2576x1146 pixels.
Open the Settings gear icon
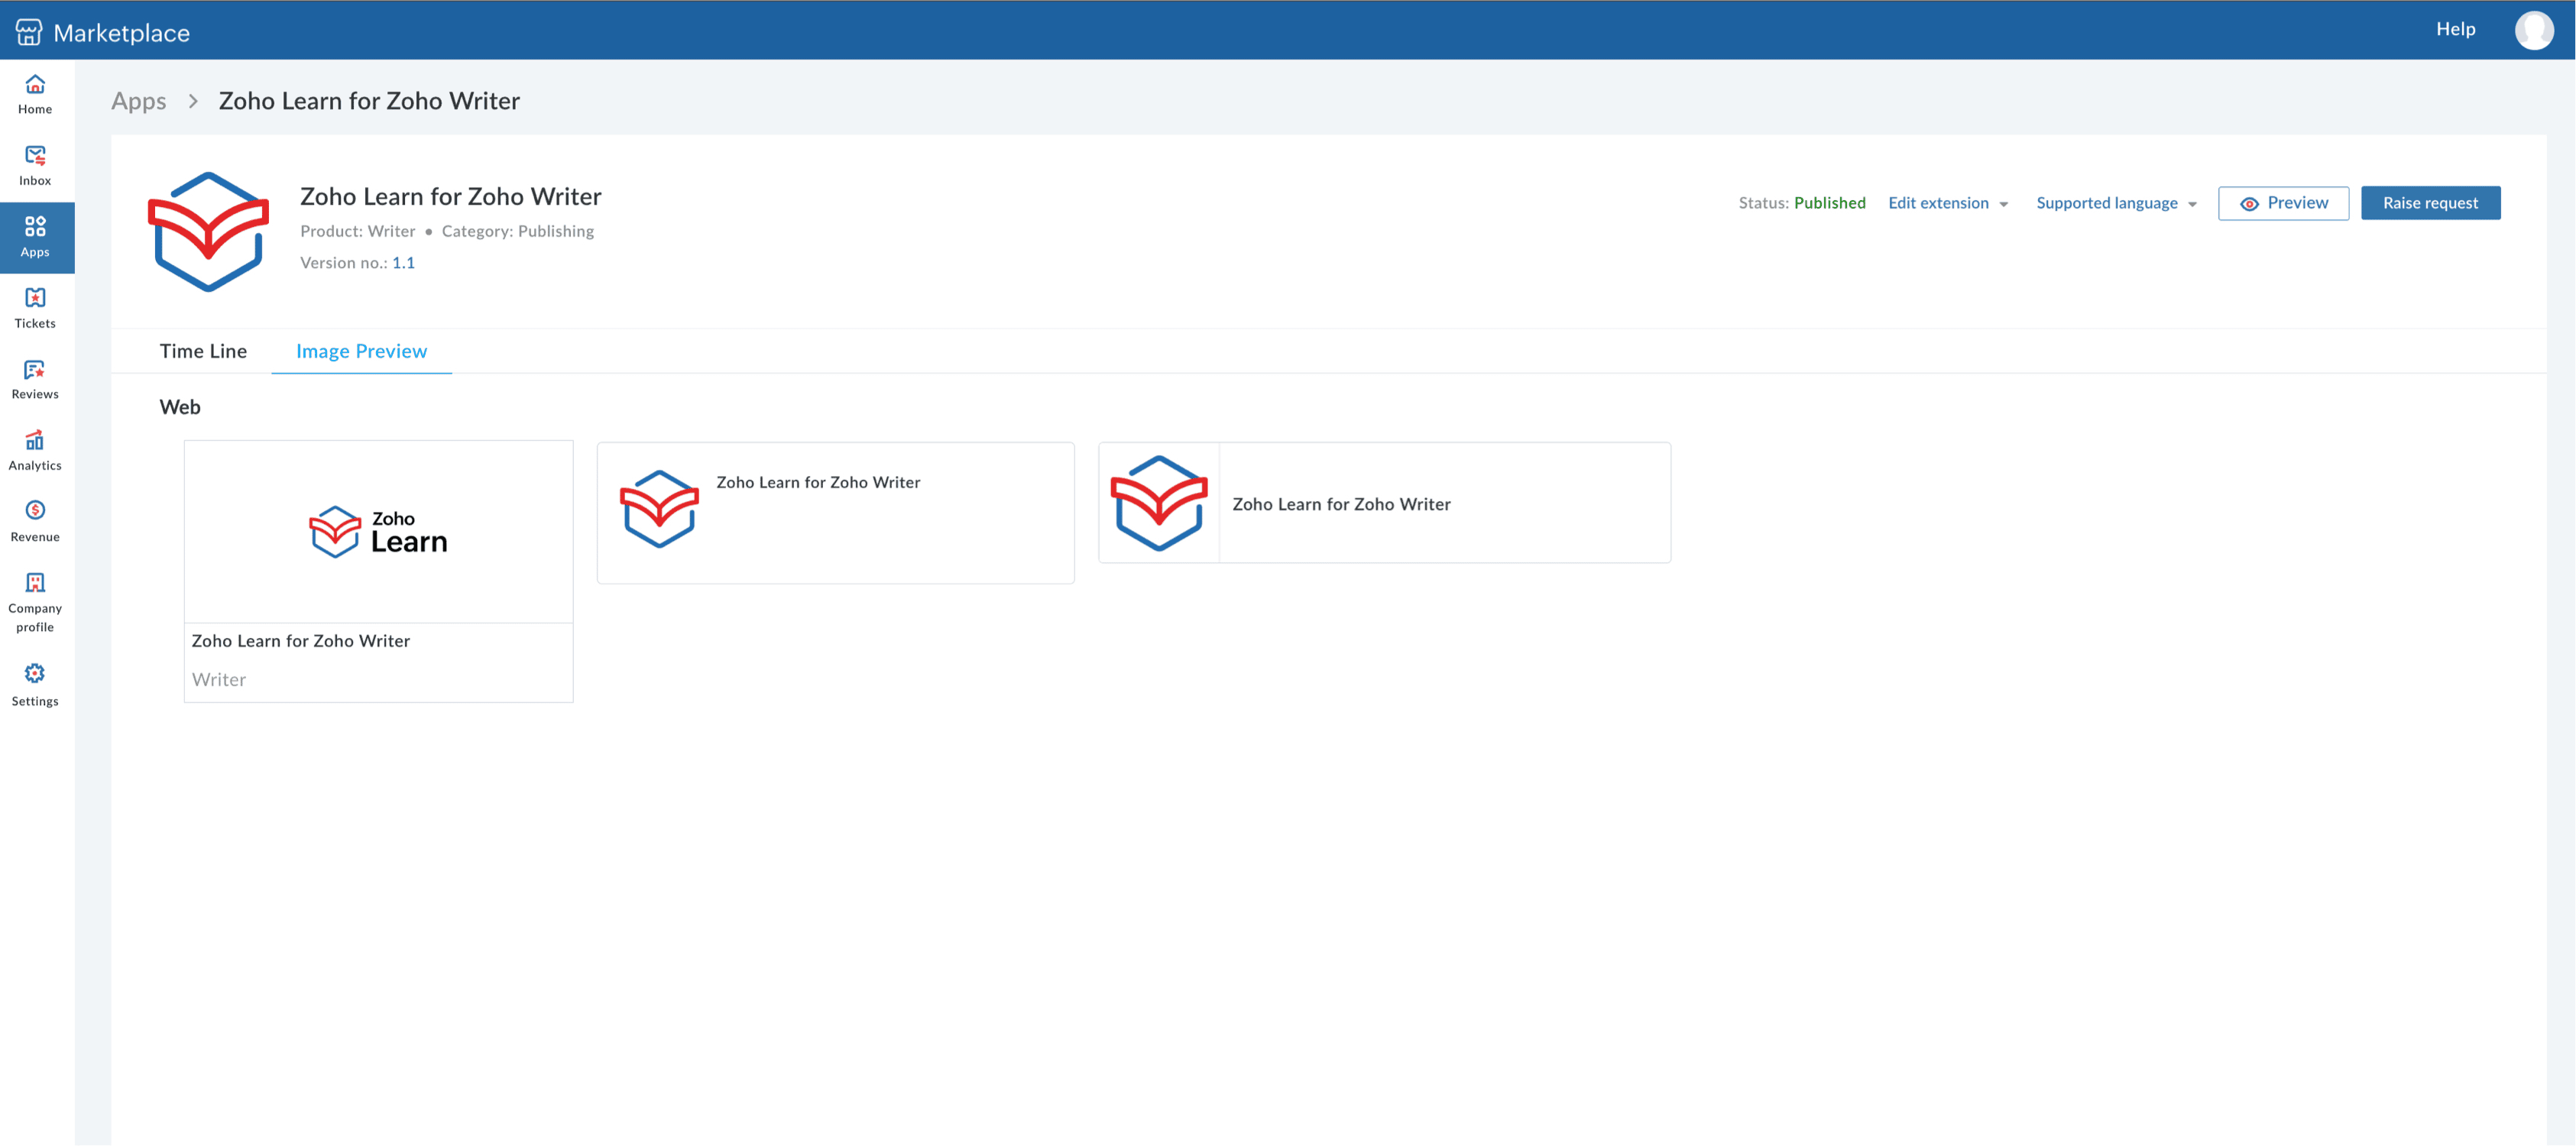35,674
